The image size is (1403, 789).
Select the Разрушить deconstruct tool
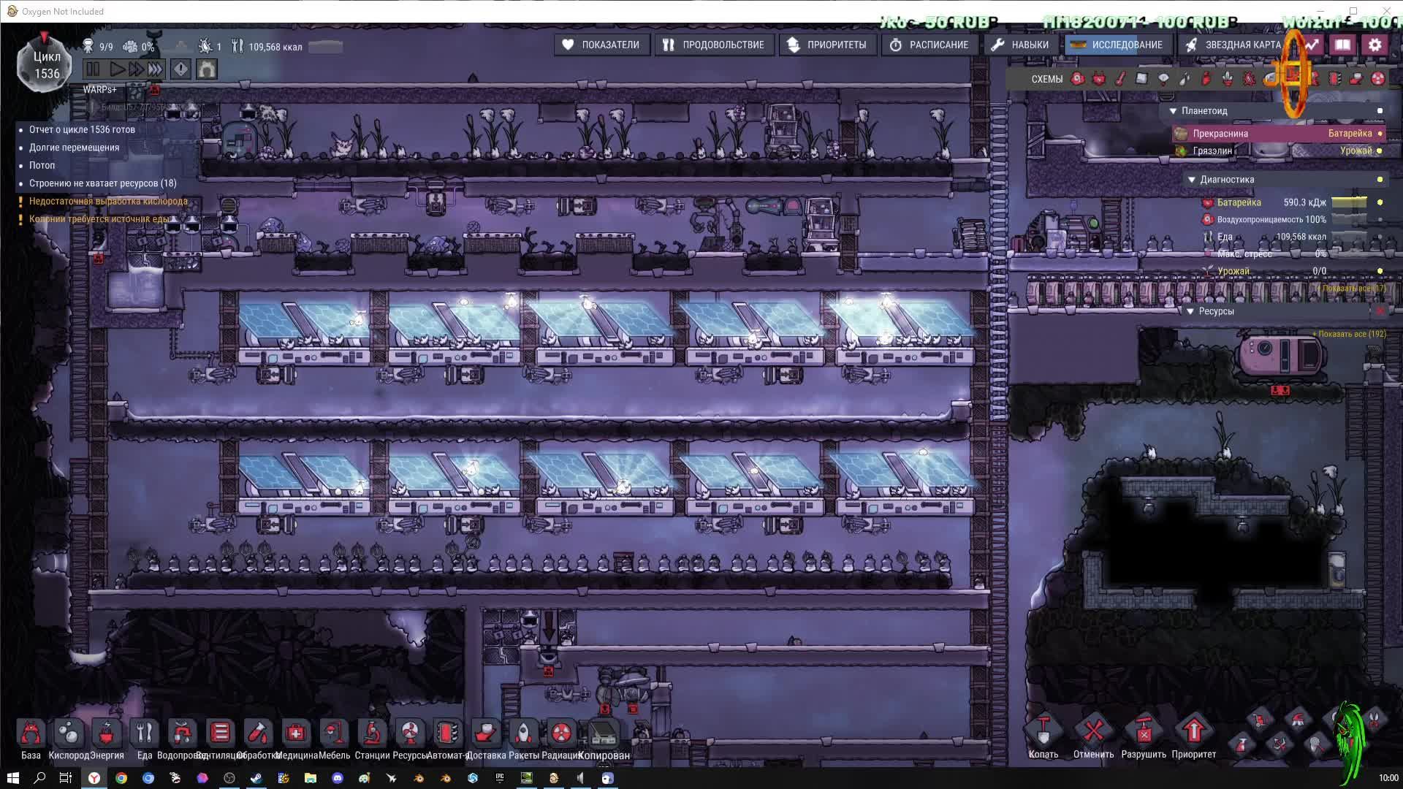pyautogui.click(x=1144, y=731)
